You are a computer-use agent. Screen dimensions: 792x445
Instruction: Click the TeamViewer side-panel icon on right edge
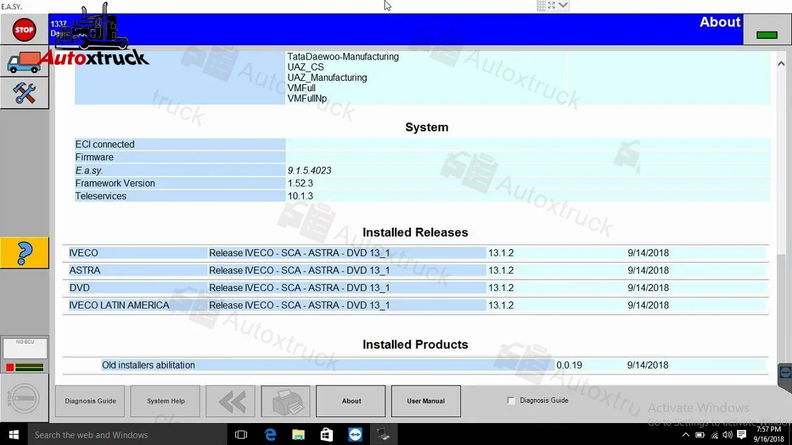click(x=786, y=373)
